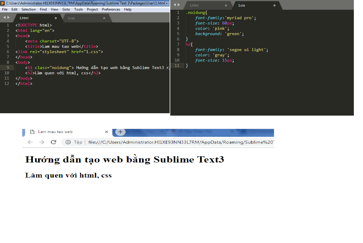The image size is (363, 243).
Task: Close unsaved 1.html tab dot in HTML code window
Action: pyautogui.click(x=56, y=18)
